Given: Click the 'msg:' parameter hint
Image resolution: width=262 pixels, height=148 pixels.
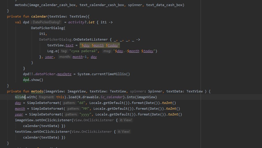Looking at the screenshot, I should pyautogui.click(x=107, y=51).
